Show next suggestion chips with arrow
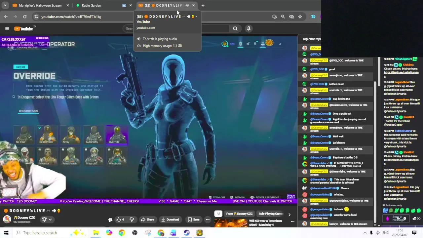This screenshot has height=238, width=423. (289, 215)
